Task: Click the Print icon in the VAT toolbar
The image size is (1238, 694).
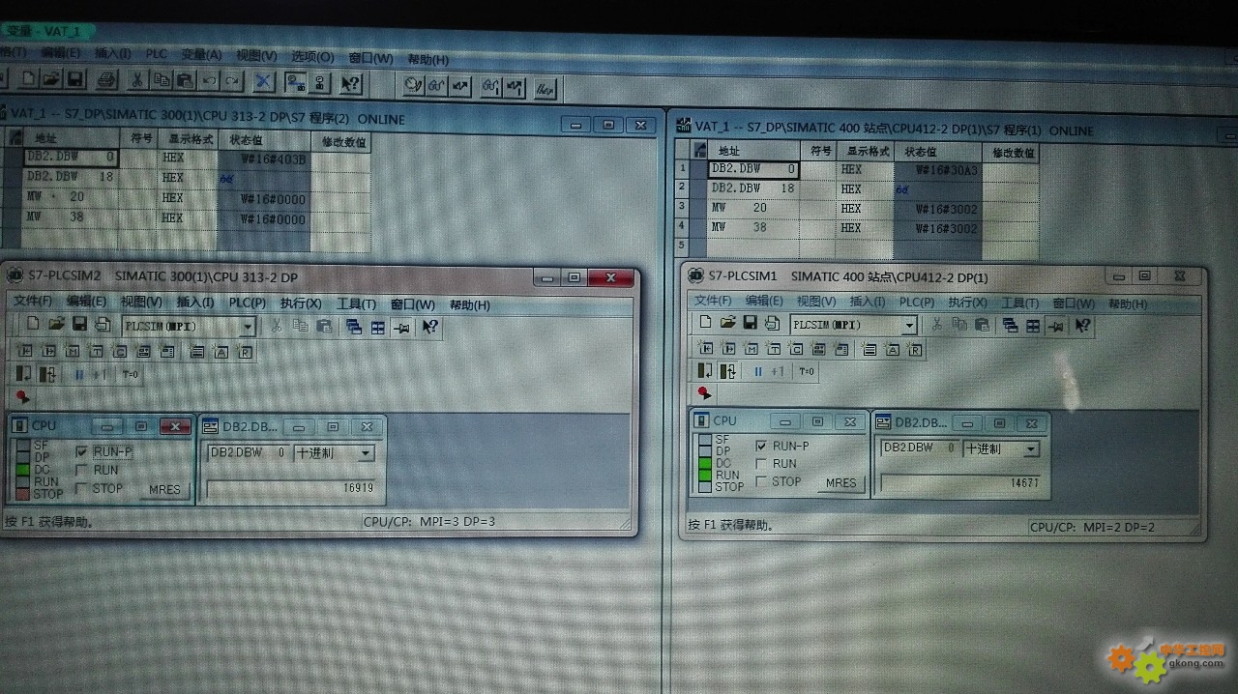Action: point(106,80)
